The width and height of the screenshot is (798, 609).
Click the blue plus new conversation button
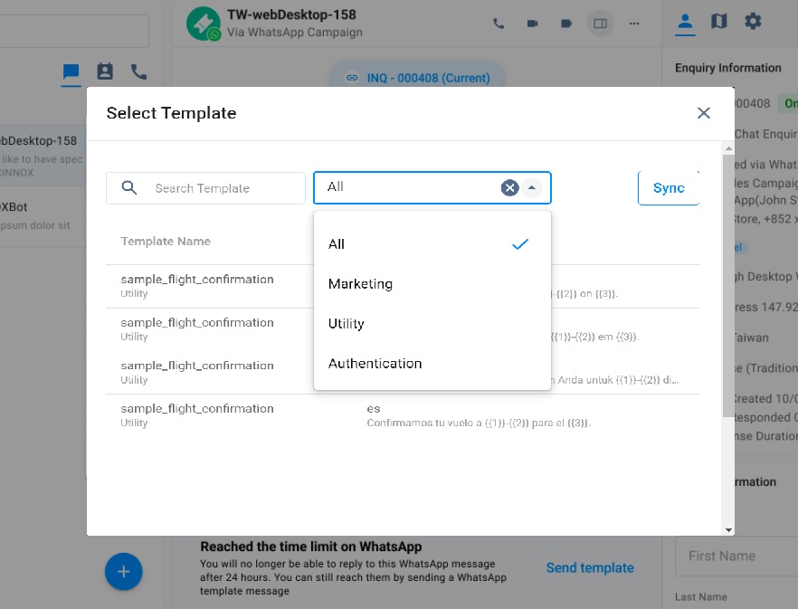click(124, 571)
